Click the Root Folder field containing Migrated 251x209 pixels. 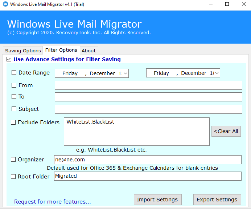click(148, 176)
